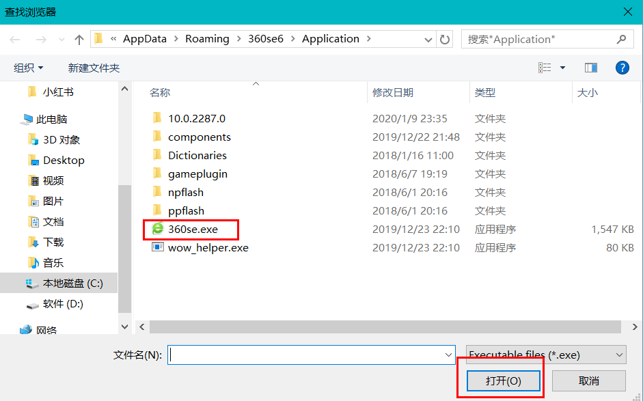Click the 下载 downloads icon in sidebar
Screen dimensions: 643x401
(x=33, y=243)
